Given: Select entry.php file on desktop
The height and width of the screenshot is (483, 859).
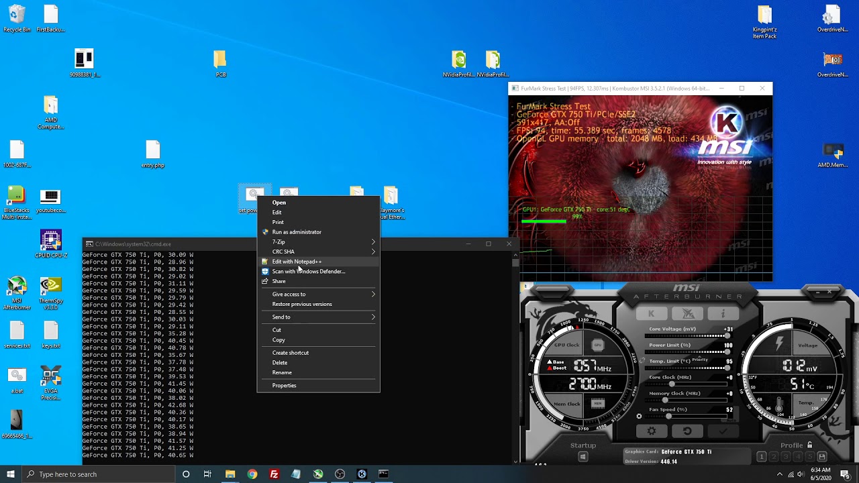Looking at the screenshot, I should coord(153,154).
